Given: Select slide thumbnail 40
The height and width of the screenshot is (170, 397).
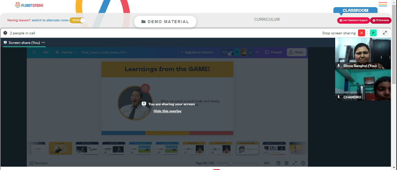Looking at the screenshot, I should 274,148.
